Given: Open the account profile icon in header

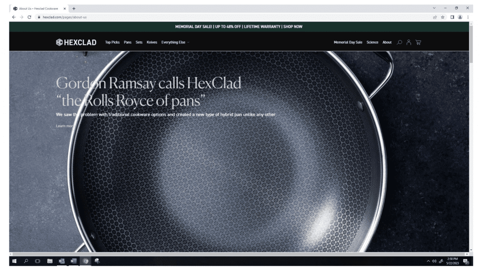Looking at the screenshot, I should (x=409, y=42).
